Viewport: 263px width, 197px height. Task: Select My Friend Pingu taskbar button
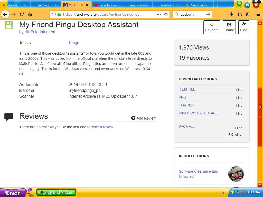[56, 192]
